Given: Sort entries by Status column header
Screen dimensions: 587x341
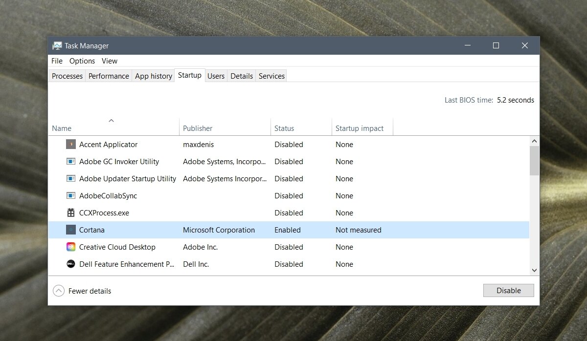Looking at the screenshot, I should pyautogui.click(x=284, y=128).
